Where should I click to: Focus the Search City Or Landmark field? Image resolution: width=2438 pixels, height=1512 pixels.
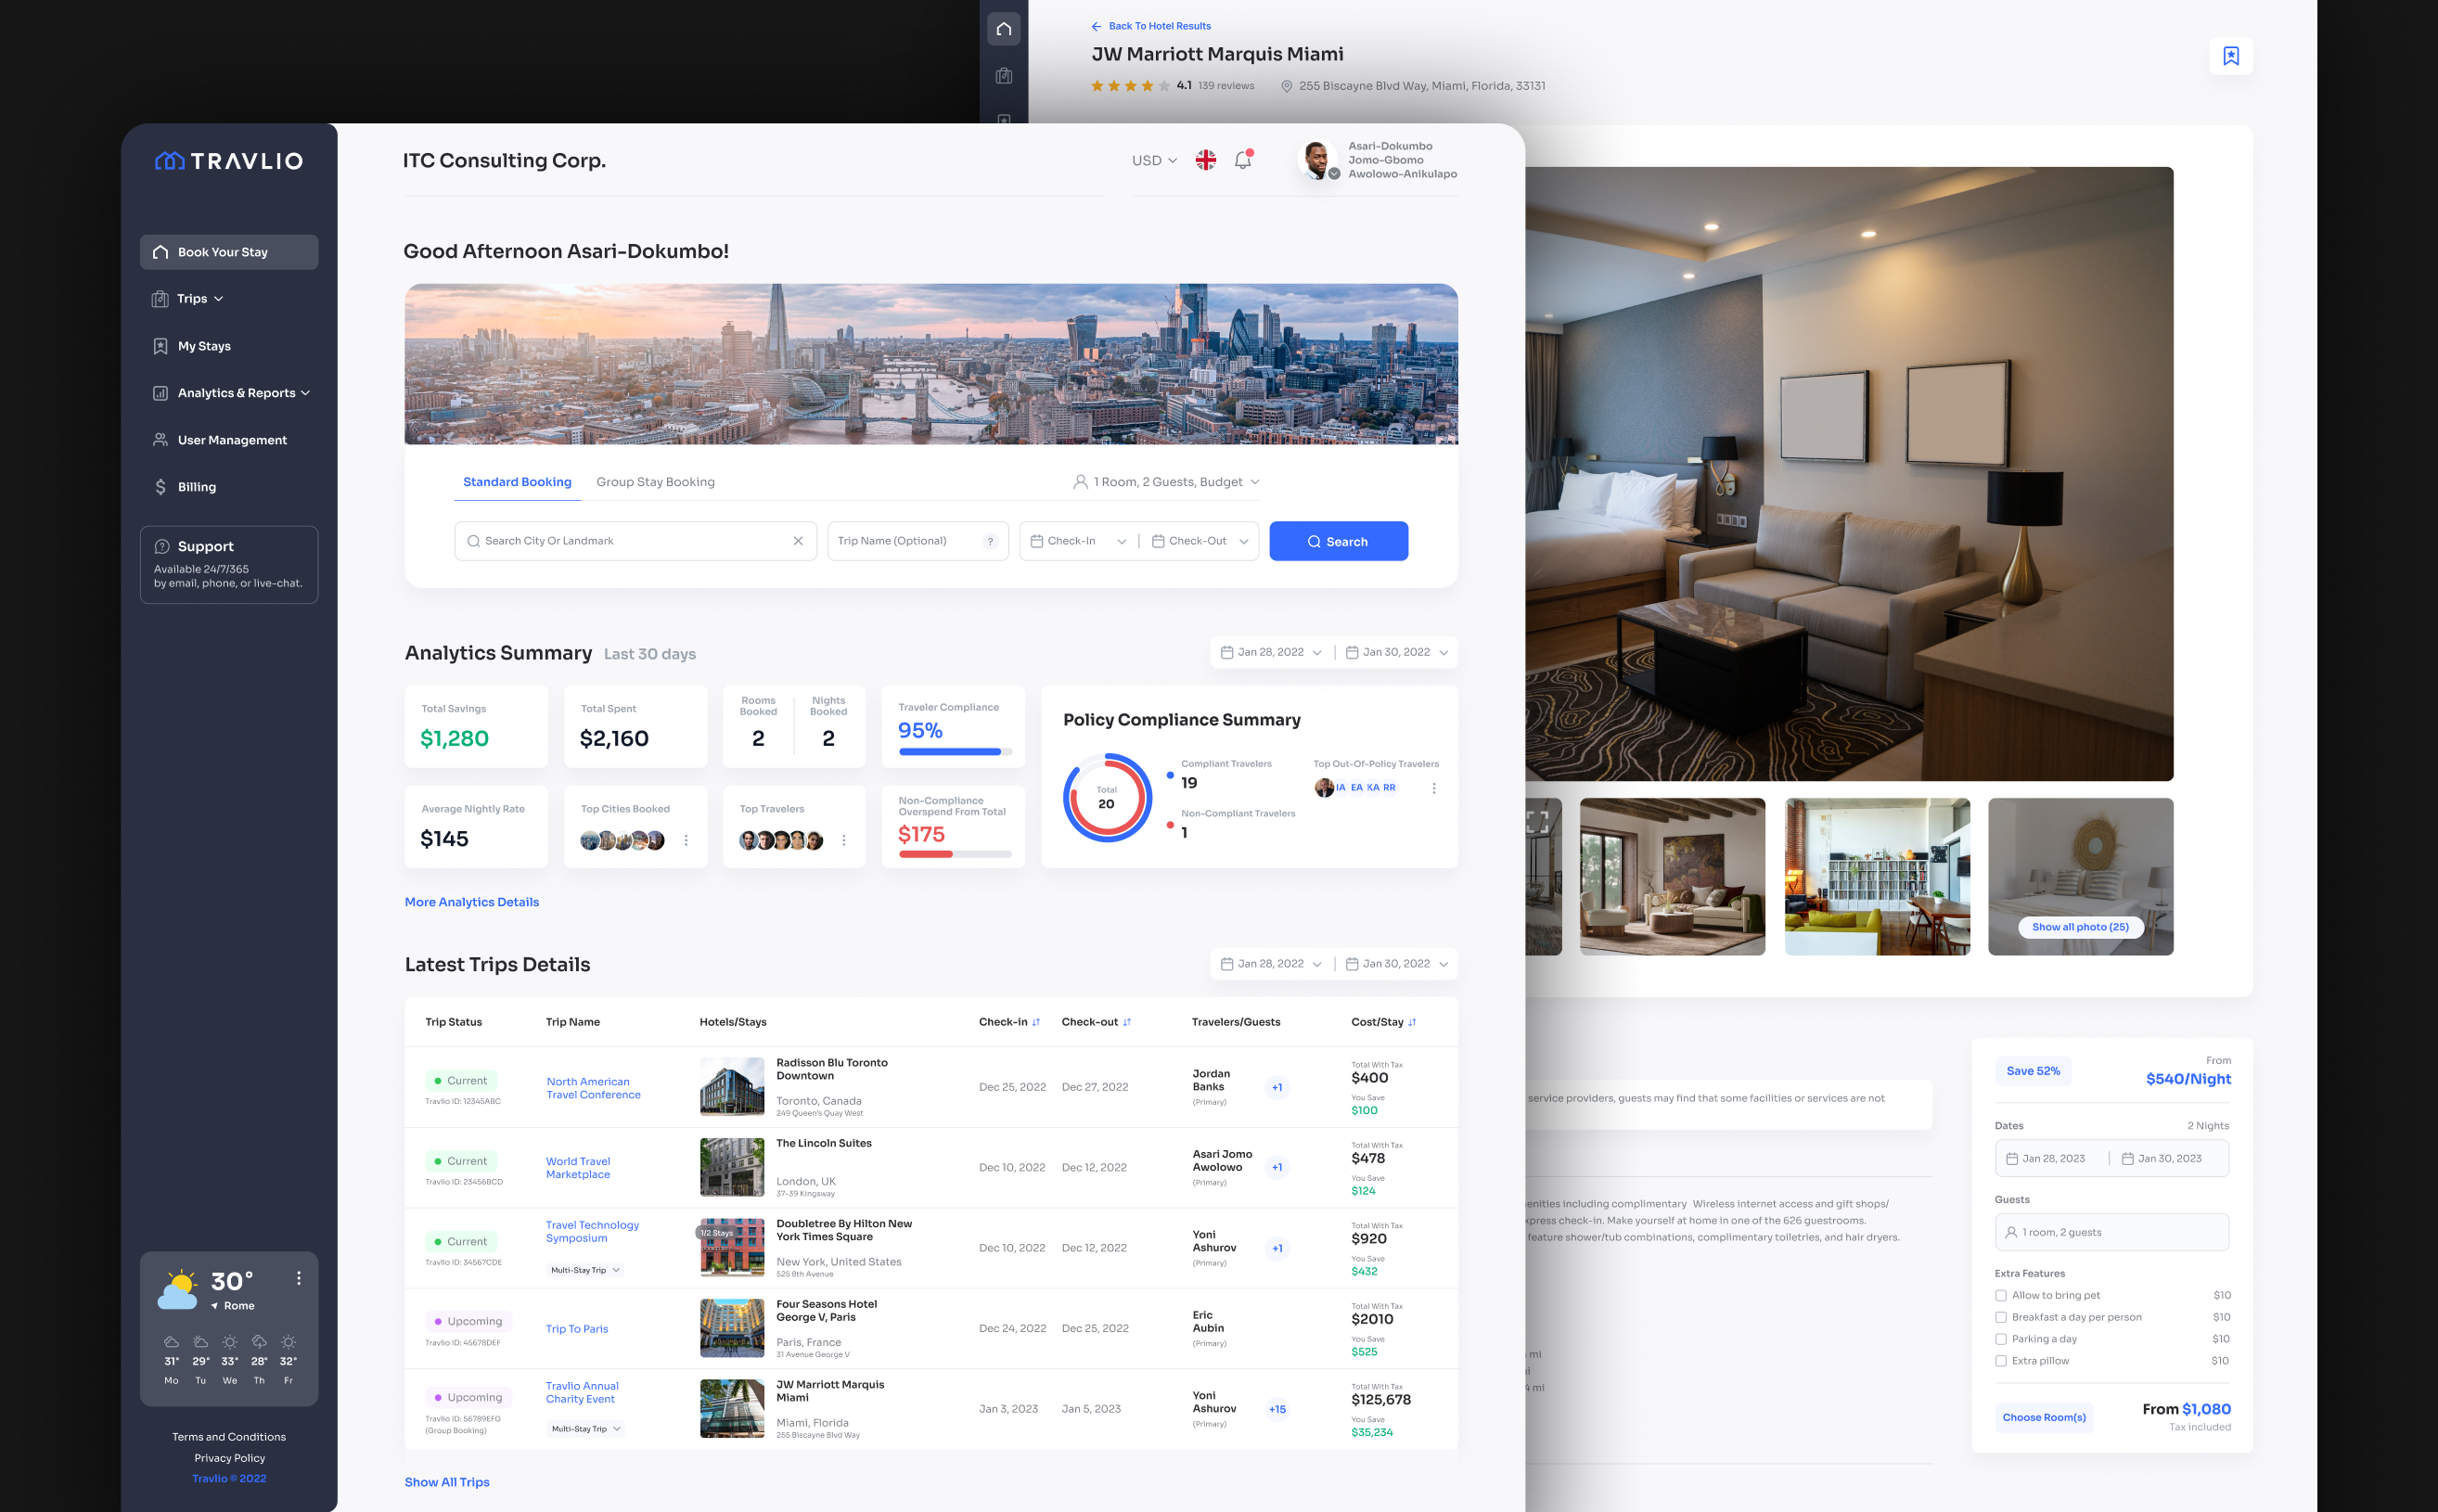pos(635,541)
